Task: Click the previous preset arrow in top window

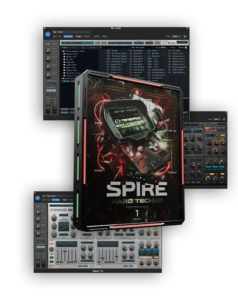Action: coord(55,37)
